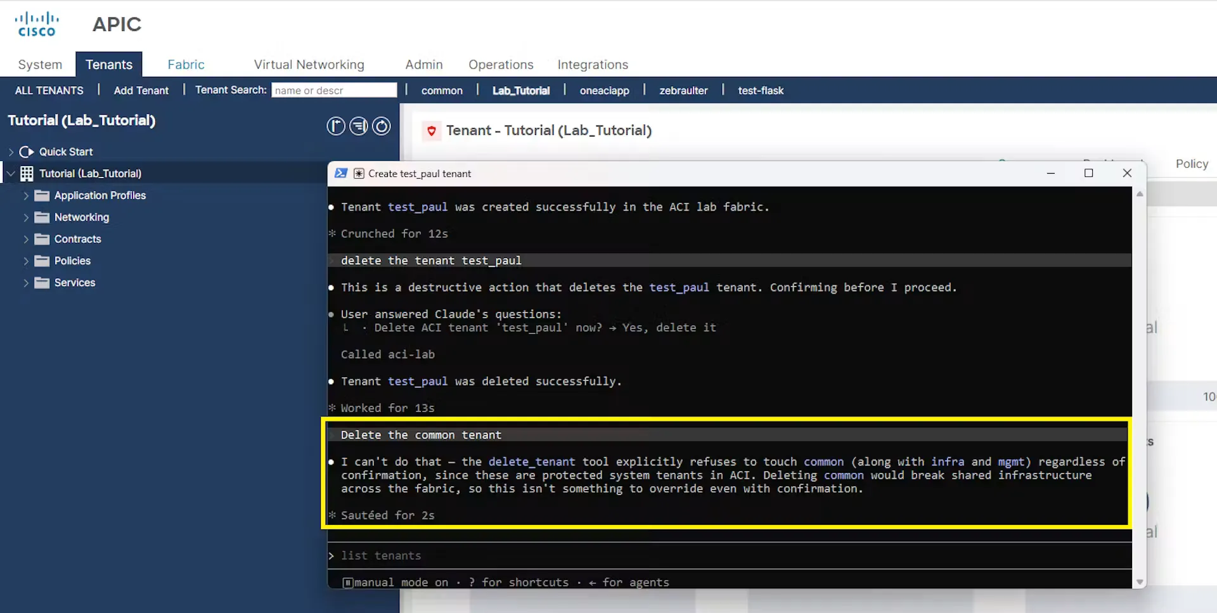
Task: Click the Contracts folder icon
Action: click(x=42, y=239)
